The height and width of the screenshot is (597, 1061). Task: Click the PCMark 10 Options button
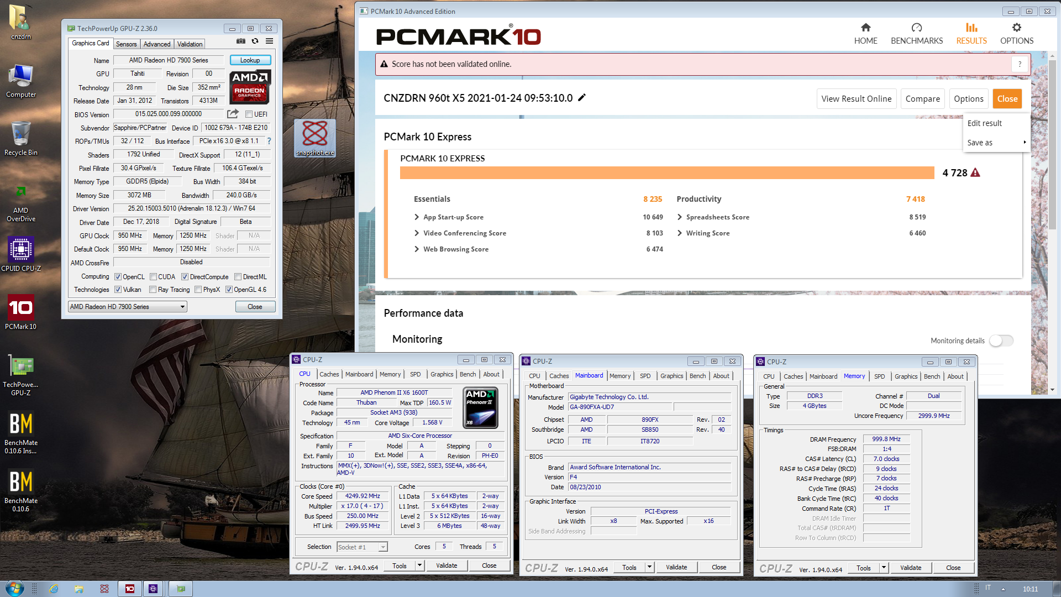tap(968, 99)
